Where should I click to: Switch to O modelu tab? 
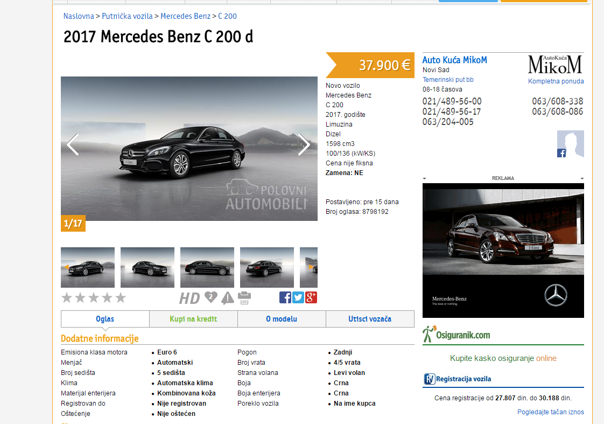tap(282, 319)
